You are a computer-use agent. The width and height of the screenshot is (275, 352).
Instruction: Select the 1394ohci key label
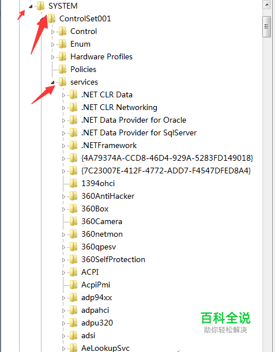(x=98, y=183)
